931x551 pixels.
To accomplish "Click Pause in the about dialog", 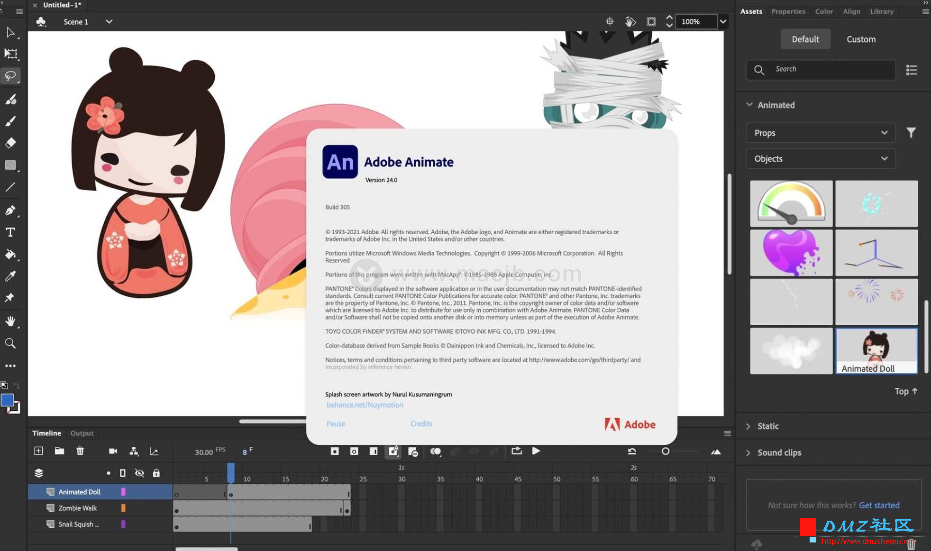I will coord(336,423).
